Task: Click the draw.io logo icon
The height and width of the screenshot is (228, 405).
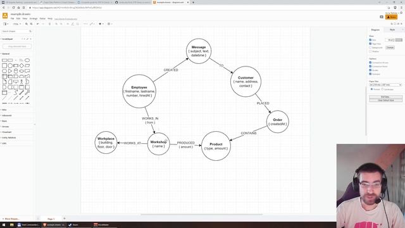Action: point(5,16)
